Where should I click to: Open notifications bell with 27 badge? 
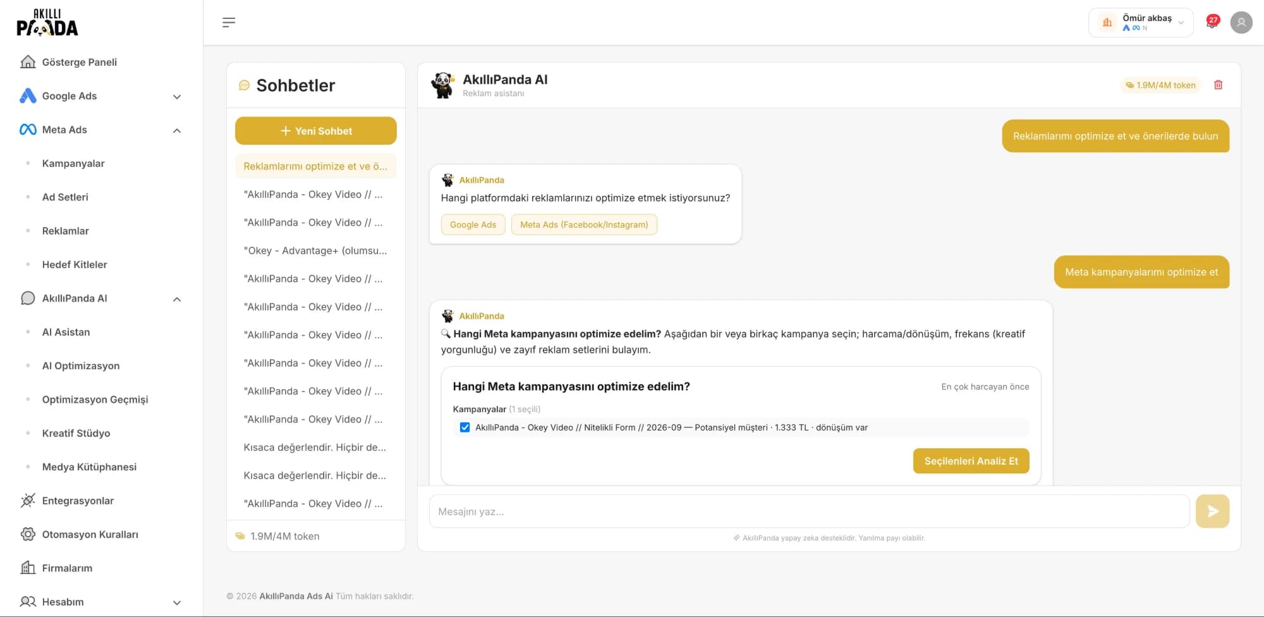pos(1212,23)
